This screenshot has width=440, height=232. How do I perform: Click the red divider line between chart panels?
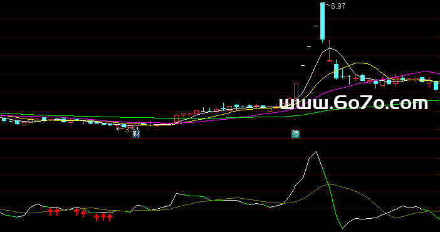[x=220, y=139]
